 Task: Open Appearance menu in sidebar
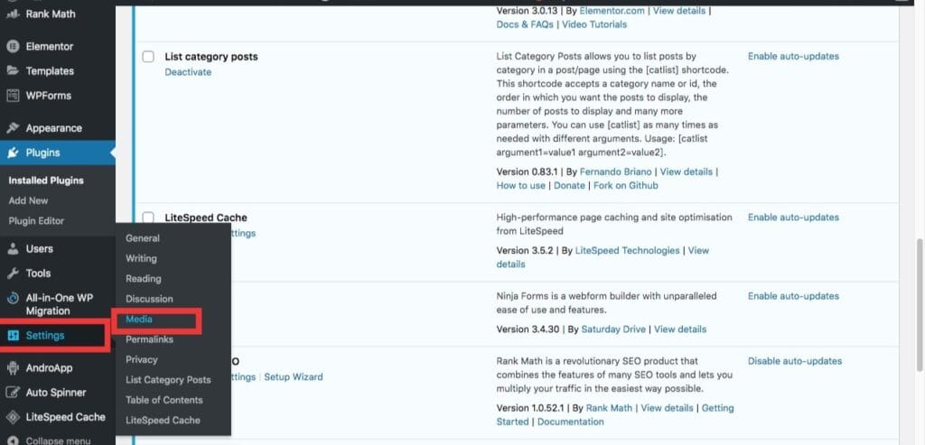53,128
